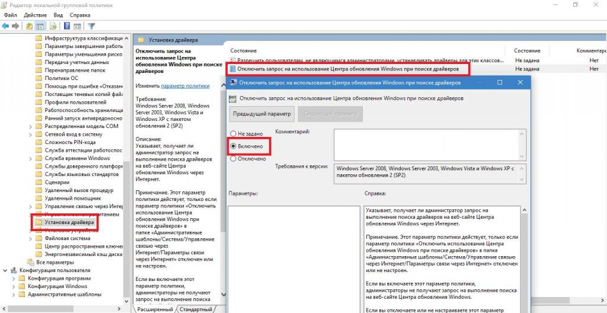This screenshot has width=607, height=313.
Task: Click the Up one level folder icon
Action: click(29, 26)
